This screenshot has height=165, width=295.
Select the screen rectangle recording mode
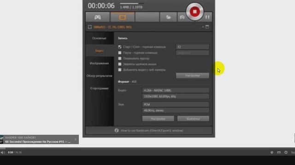coord(123,17)
